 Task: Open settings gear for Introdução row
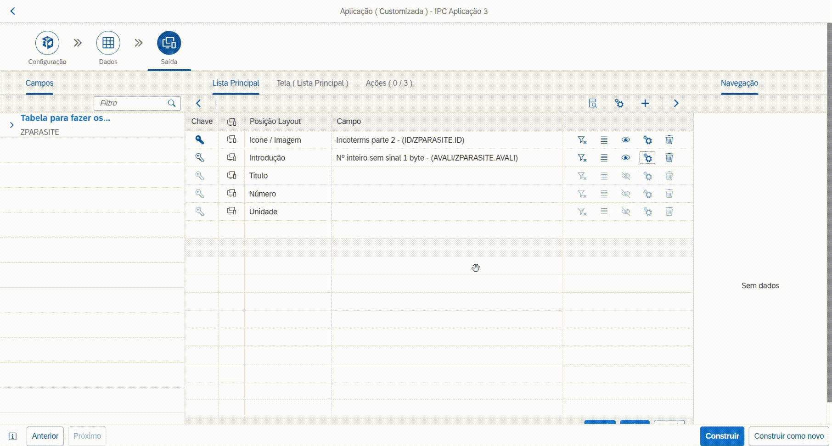point(647,158)
